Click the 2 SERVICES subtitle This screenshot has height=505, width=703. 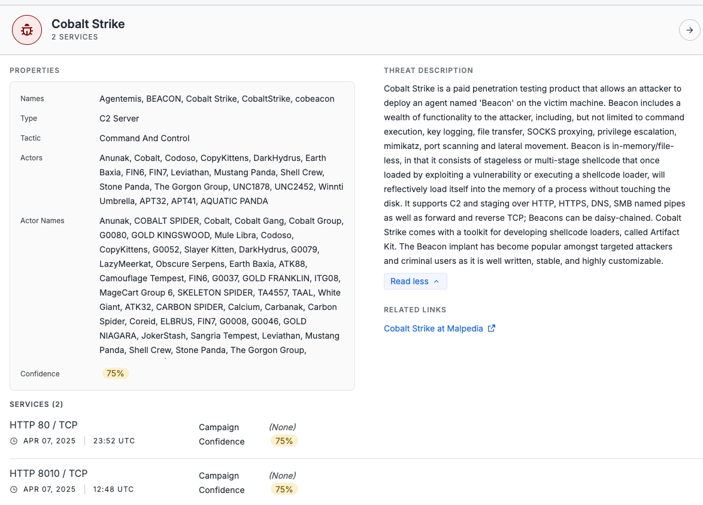(74, 37)
